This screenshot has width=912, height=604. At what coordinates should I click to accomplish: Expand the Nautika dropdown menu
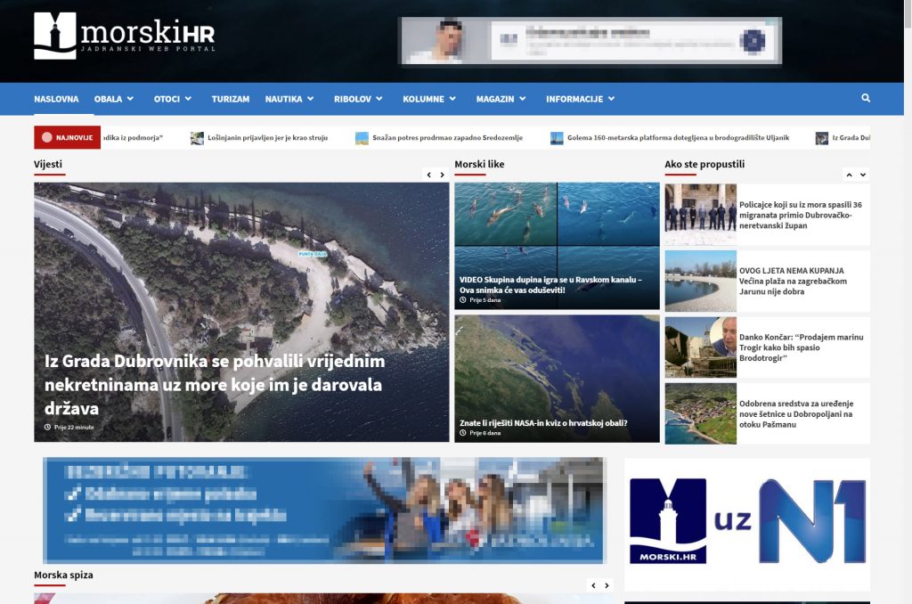289,99
